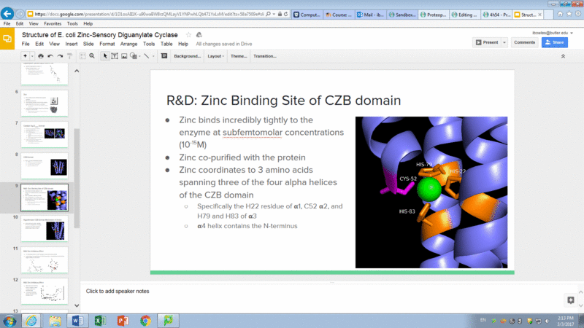This screenshot has height=328, width=584.
Task: Click the blue Share button
Action: click(555, 42)
